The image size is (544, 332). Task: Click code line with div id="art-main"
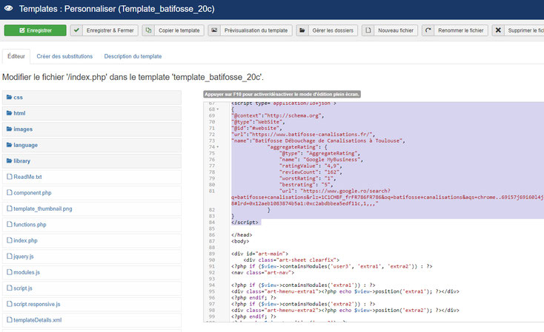click(260, 254)
